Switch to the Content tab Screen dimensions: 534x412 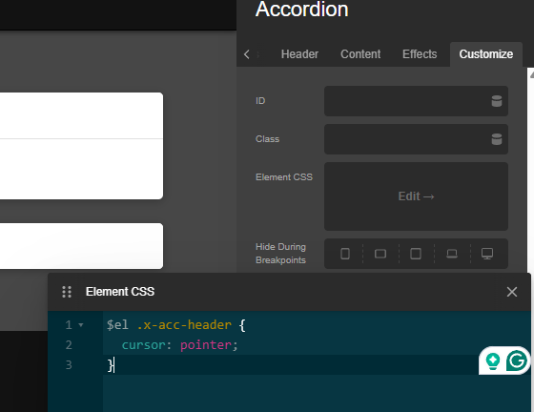pos(360,54)
